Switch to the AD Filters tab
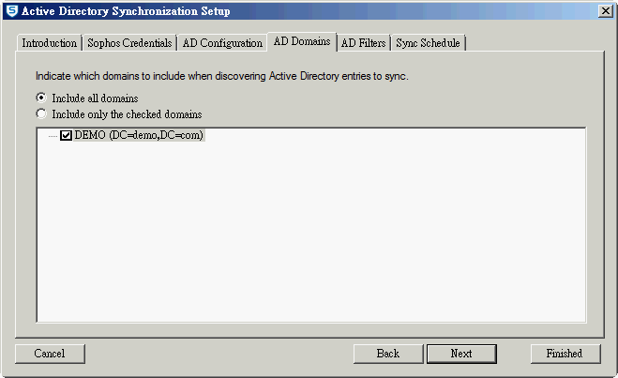618x378 pixels. click(363, 43)
